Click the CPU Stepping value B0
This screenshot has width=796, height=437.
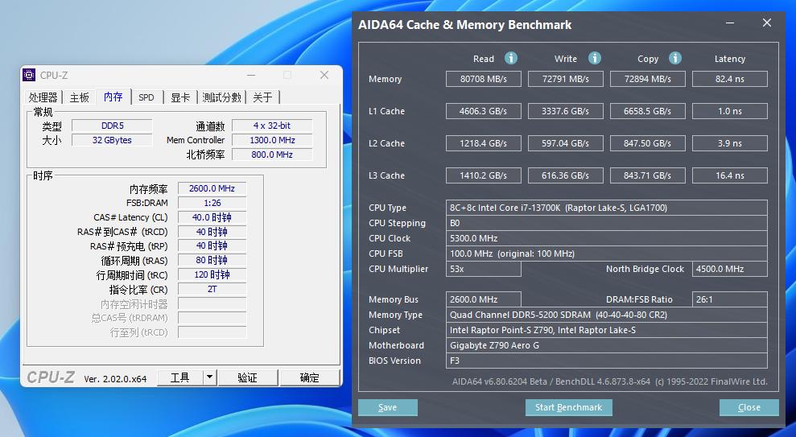pyautogui.click(x=607, y=223)
